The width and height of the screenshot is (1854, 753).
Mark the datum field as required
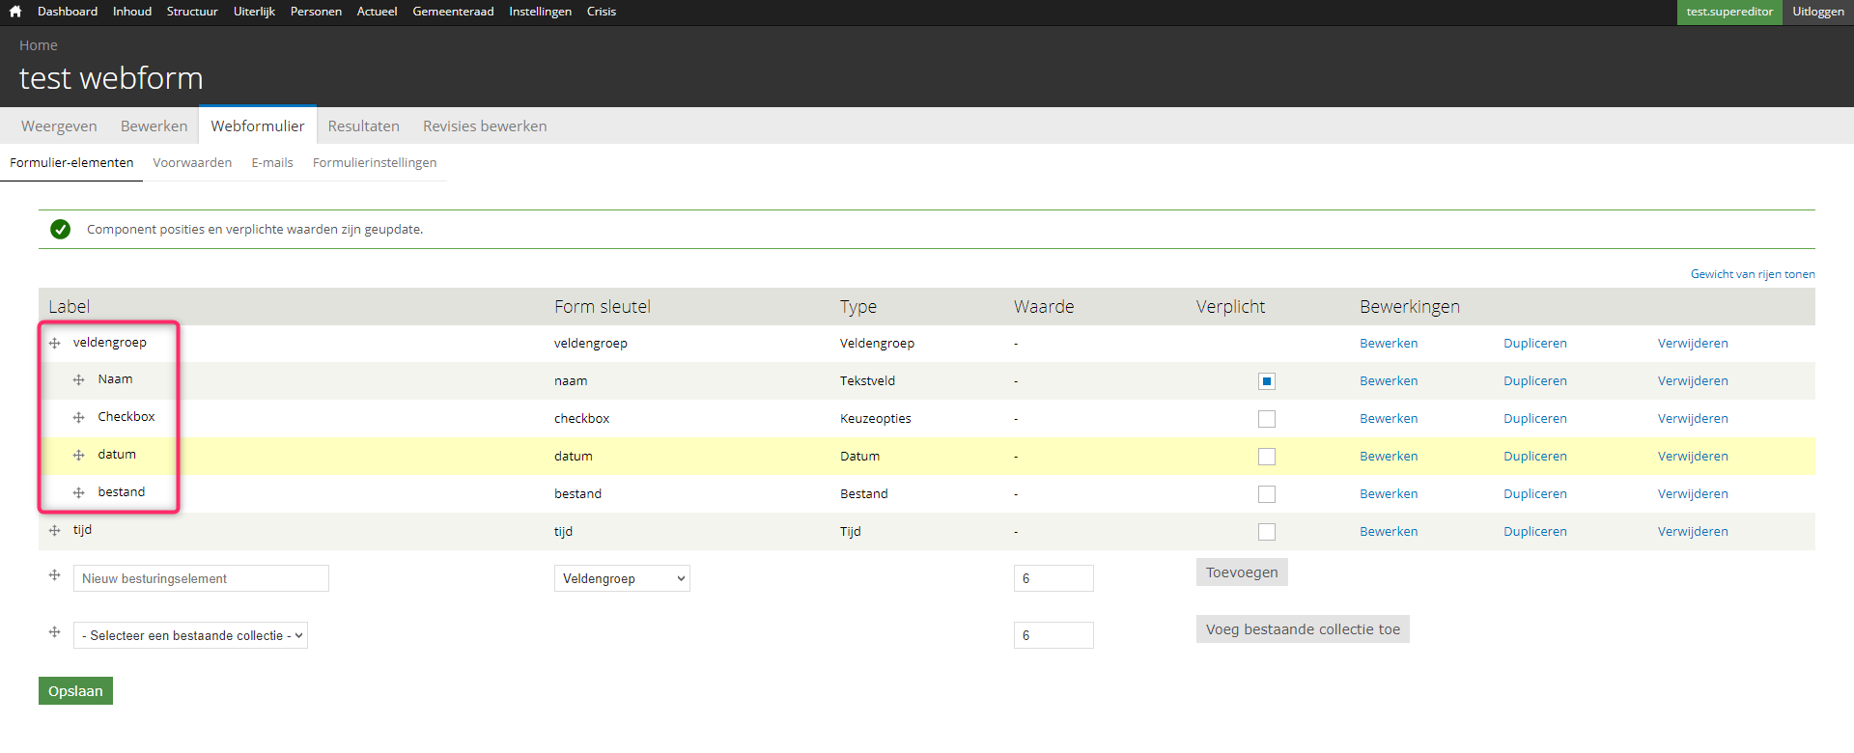coord(1267,457)
